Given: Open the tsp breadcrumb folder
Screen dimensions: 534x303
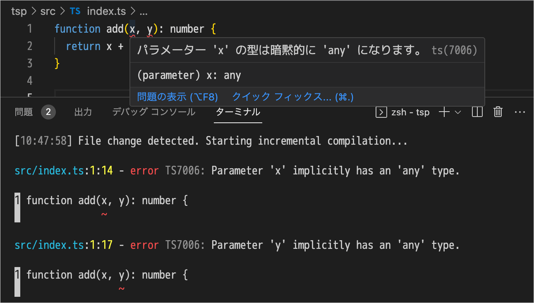Looking at the screenshot, I should [19, 11].
